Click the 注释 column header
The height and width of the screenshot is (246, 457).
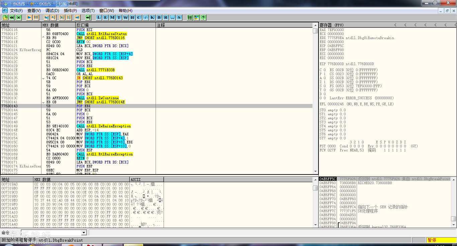(x=234, y=25)
